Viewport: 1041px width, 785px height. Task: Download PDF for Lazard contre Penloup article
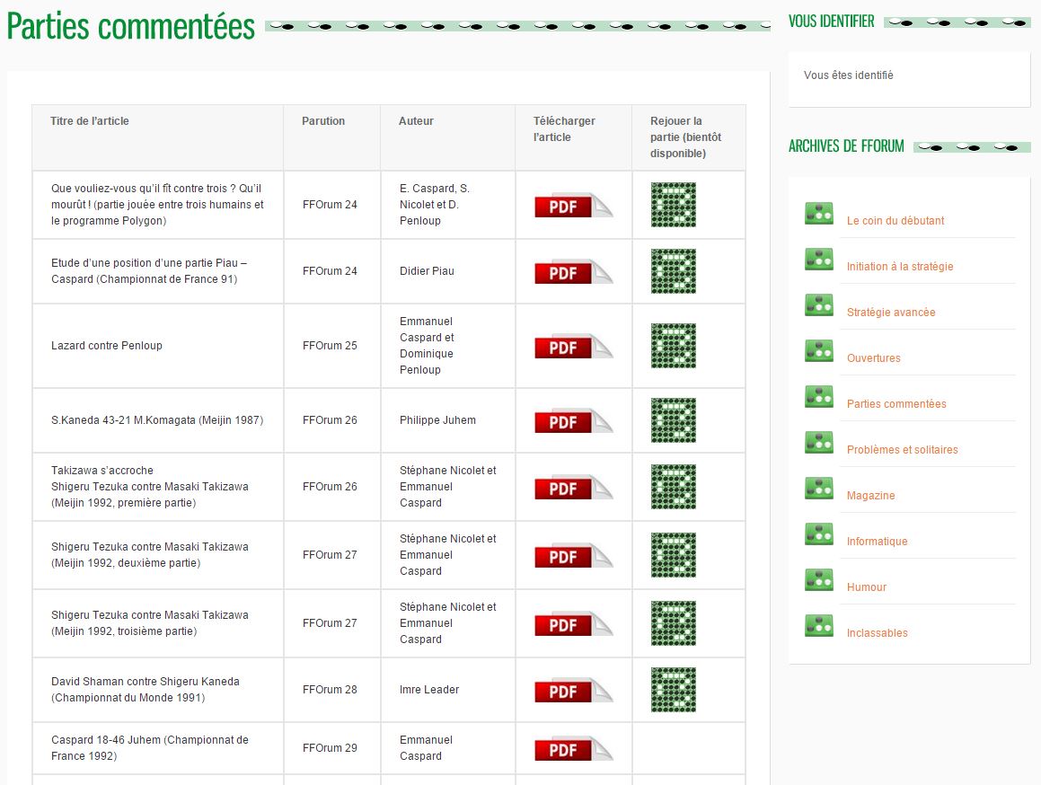coord(572,346)
